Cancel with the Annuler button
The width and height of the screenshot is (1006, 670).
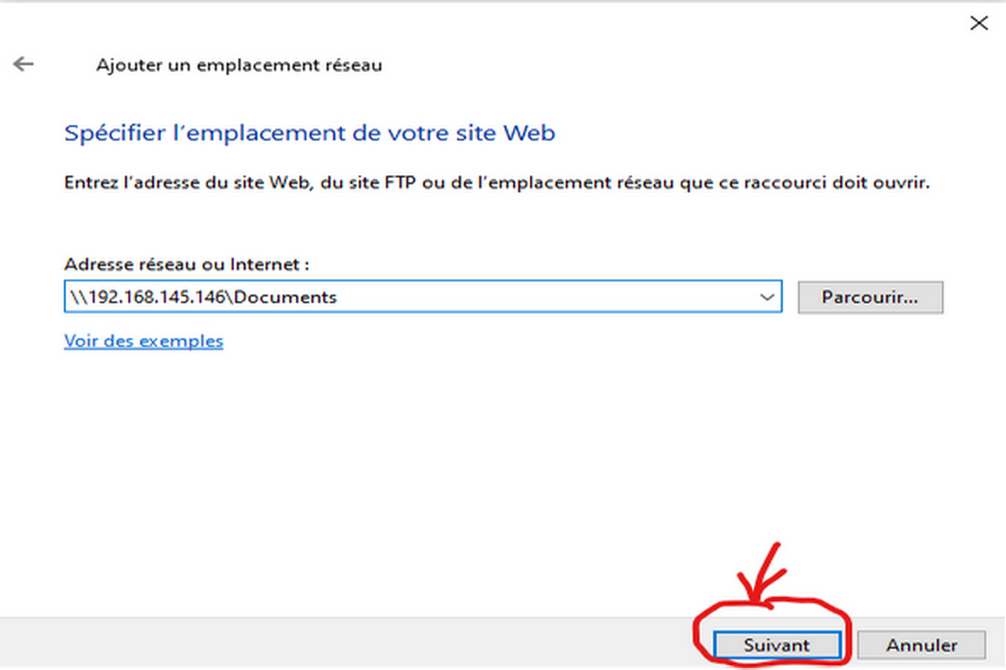point(922,645)
